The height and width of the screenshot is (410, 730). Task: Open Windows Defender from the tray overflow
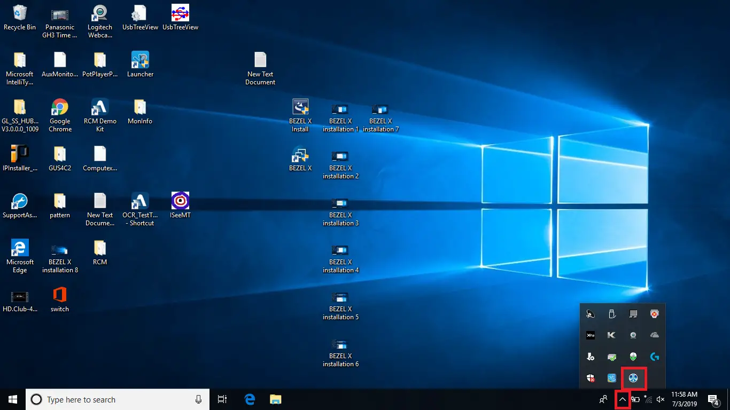(x=590, y=377)
